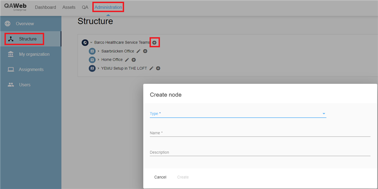Edit the YEMU Setup in THE LOFT node
This screenshot has width=378, height=189.
[151, 68]
